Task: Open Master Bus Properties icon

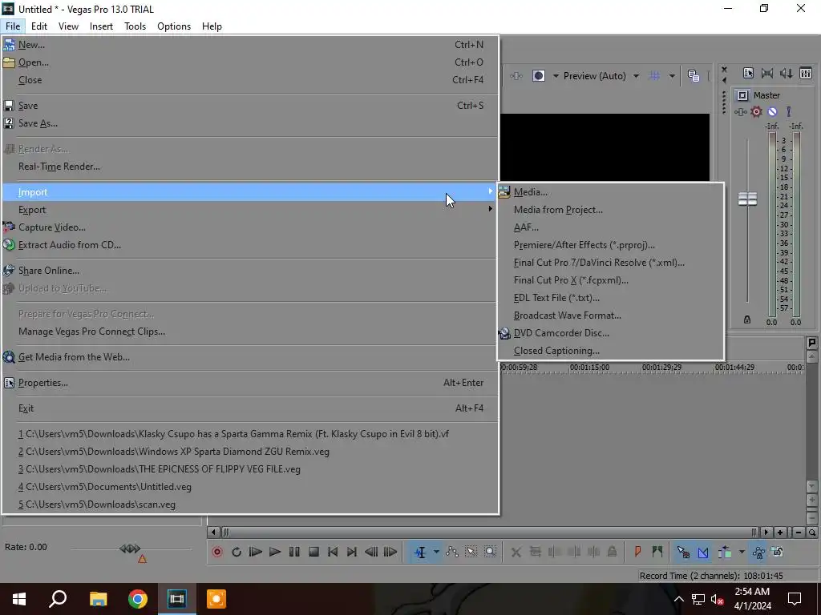Action: tap(748, 73)
